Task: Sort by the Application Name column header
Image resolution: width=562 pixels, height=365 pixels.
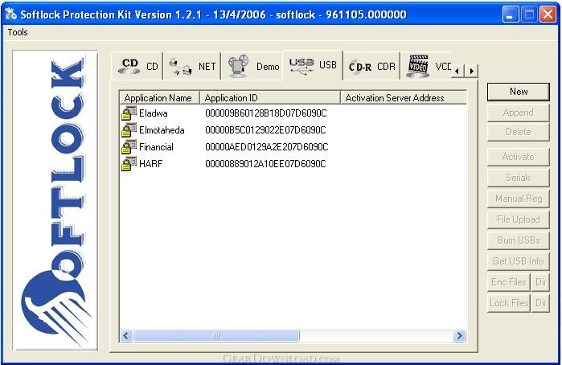Action: click(x=159, y=97)
